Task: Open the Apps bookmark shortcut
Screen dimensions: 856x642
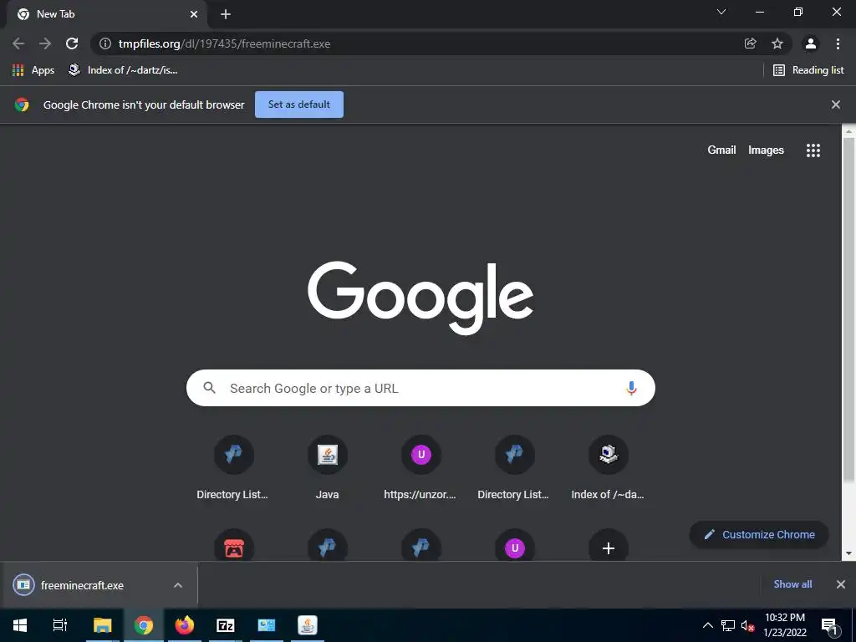Action: click(x=33, y=70)
